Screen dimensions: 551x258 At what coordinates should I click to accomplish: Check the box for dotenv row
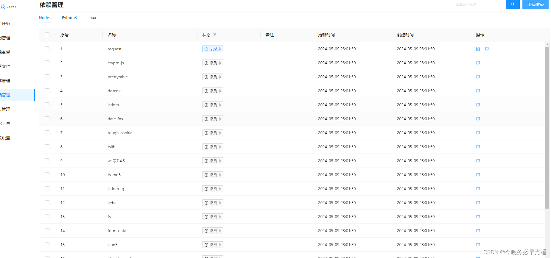[47, 91]
